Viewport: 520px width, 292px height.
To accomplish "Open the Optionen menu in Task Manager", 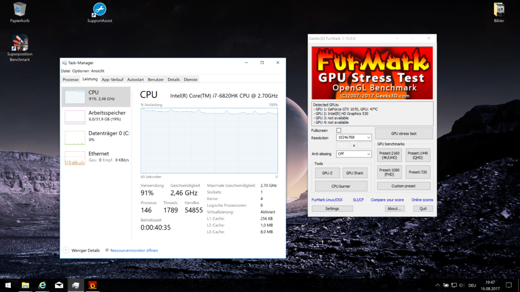I will (81, 71).
